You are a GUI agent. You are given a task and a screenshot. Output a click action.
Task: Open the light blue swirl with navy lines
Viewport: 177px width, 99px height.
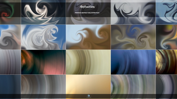point(166,12)
